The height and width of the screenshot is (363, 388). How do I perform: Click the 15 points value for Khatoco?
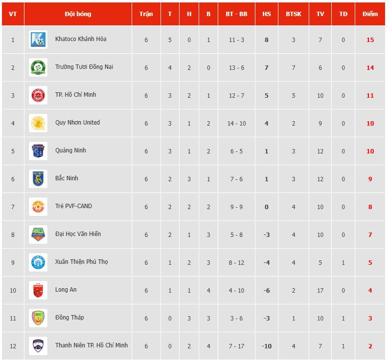[x=370, y=40]
